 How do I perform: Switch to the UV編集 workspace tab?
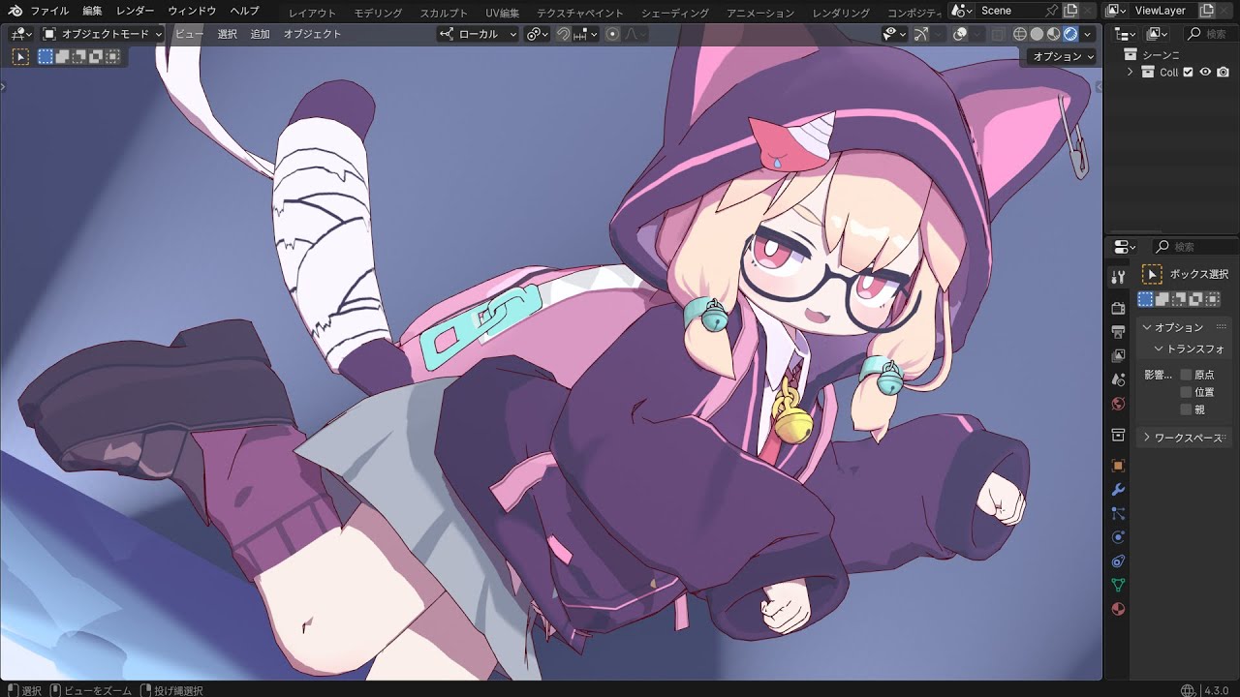(x=502, y=13)
